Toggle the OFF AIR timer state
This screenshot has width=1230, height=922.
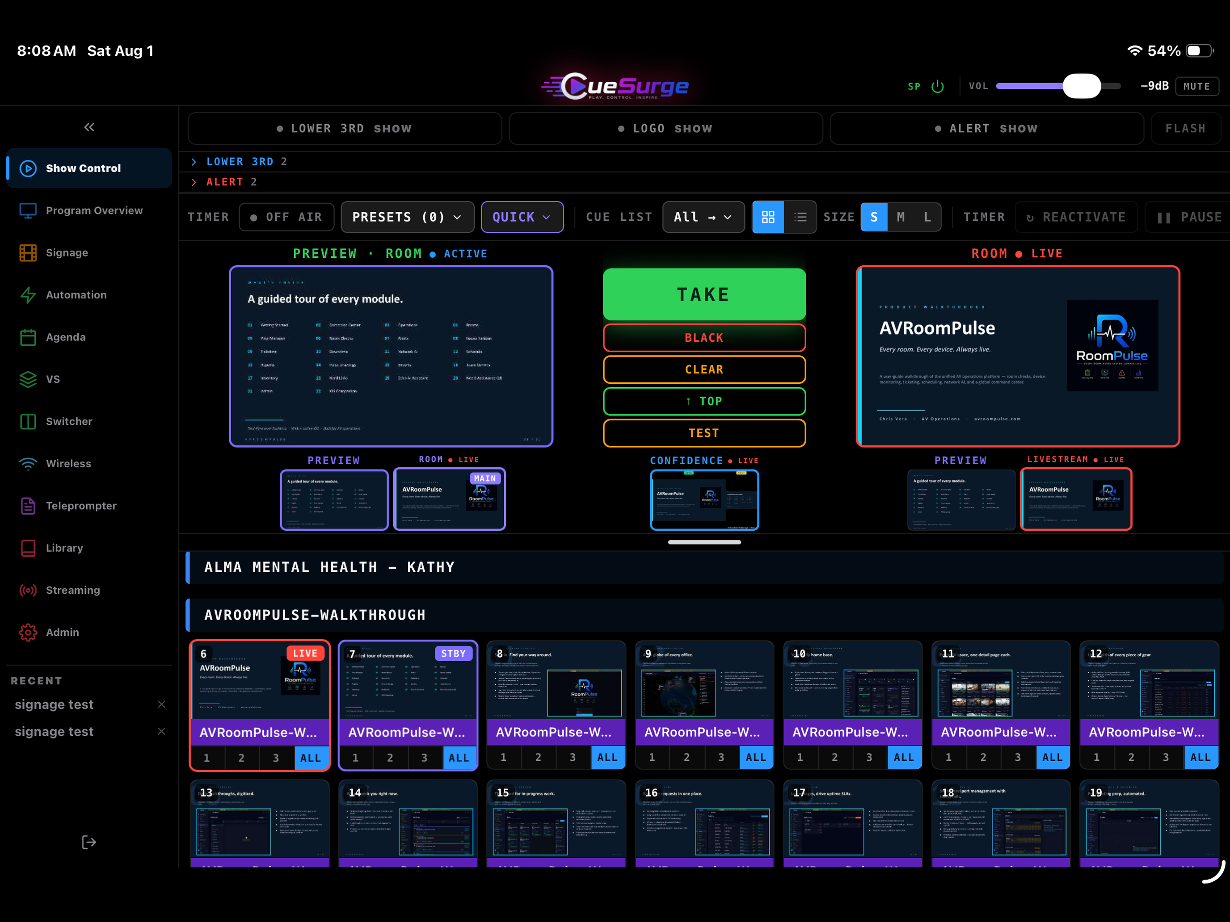[x=286, y=217]
